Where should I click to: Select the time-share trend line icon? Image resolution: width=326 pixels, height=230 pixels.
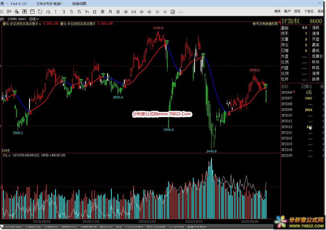(x=2, y=11)
